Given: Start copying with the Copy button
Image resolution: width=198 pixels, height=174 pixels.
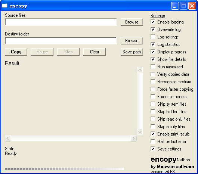Looking at the screenshot, I should point(16,52).
